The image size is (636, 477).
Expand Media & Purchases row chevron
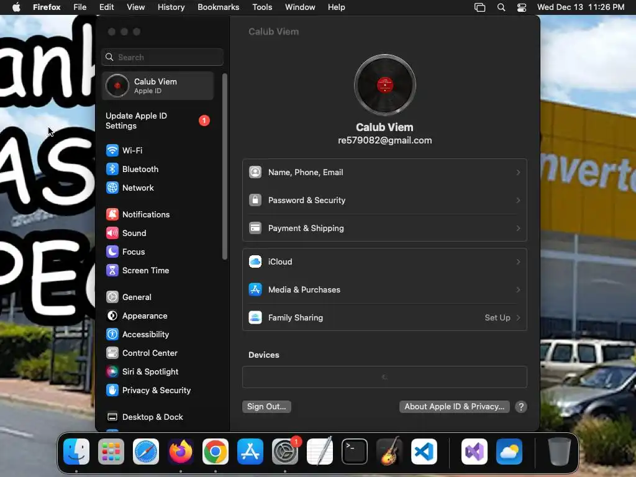click(519, 290)
